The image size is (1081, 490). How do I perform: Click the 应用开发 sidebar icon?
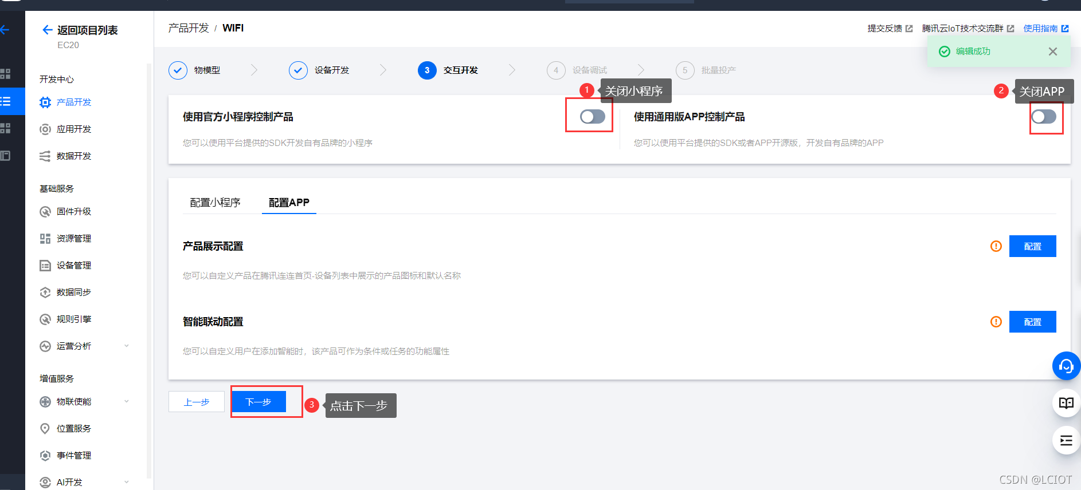[45, 129]
